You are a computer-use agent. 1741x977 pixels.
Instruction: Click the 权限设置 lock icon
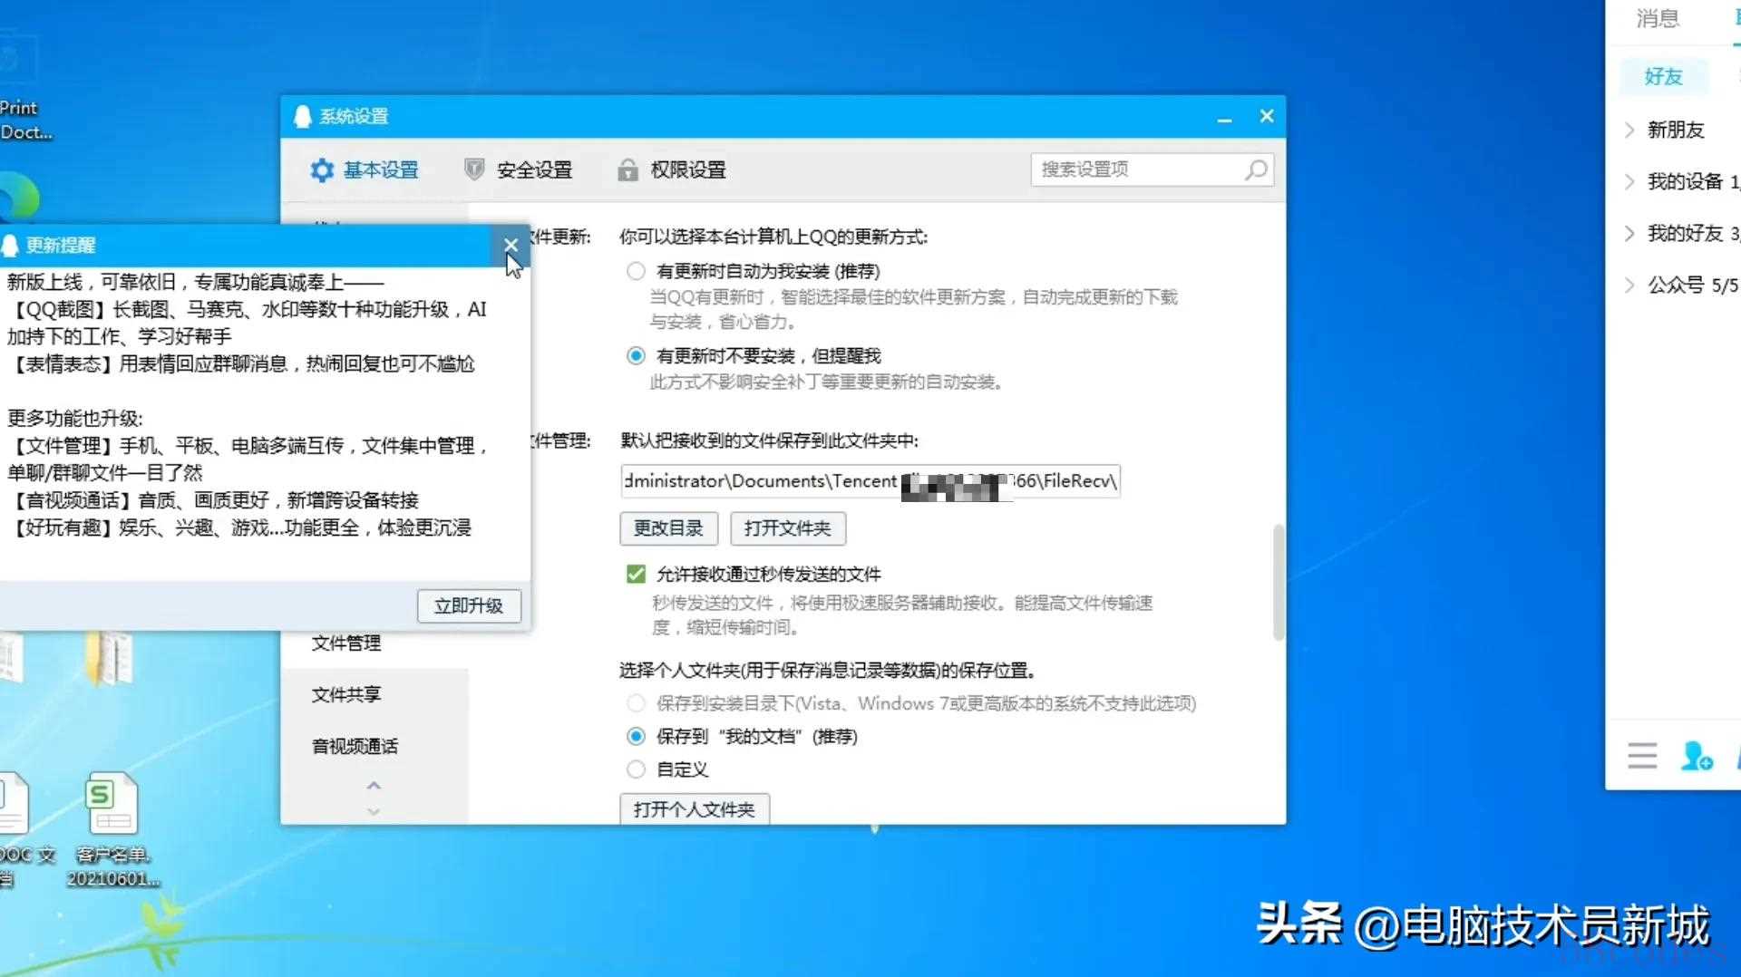pyautogui.click(x=627, y=169)
